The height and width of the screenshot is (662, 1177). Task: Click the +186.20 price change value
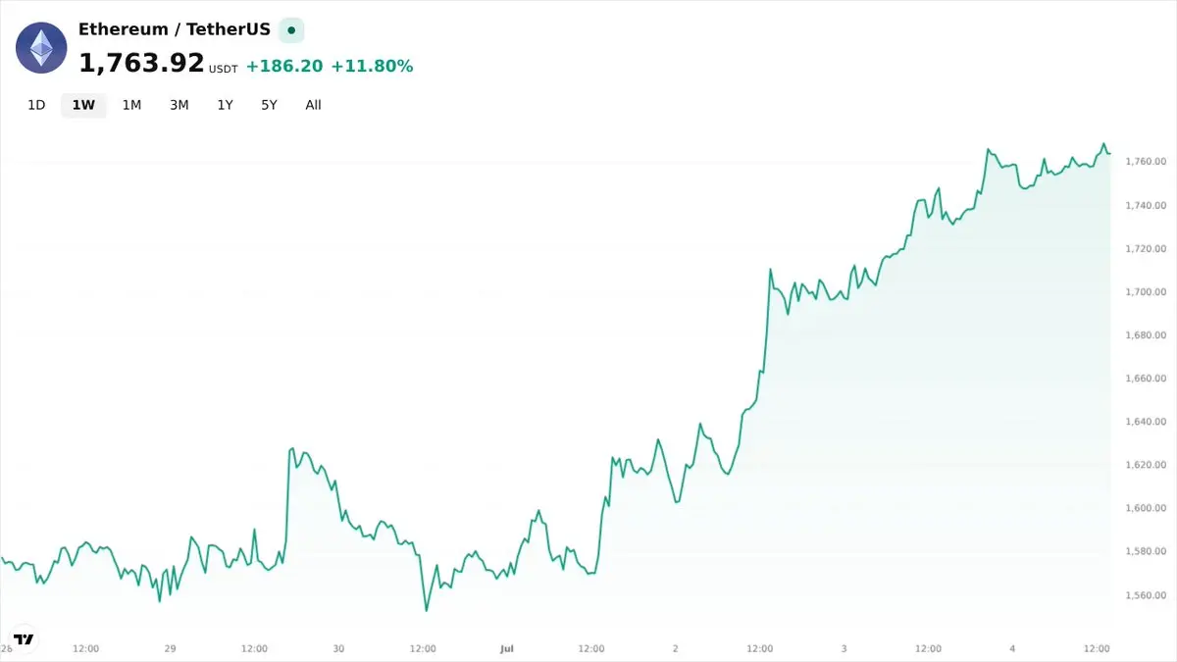(284, 66)
